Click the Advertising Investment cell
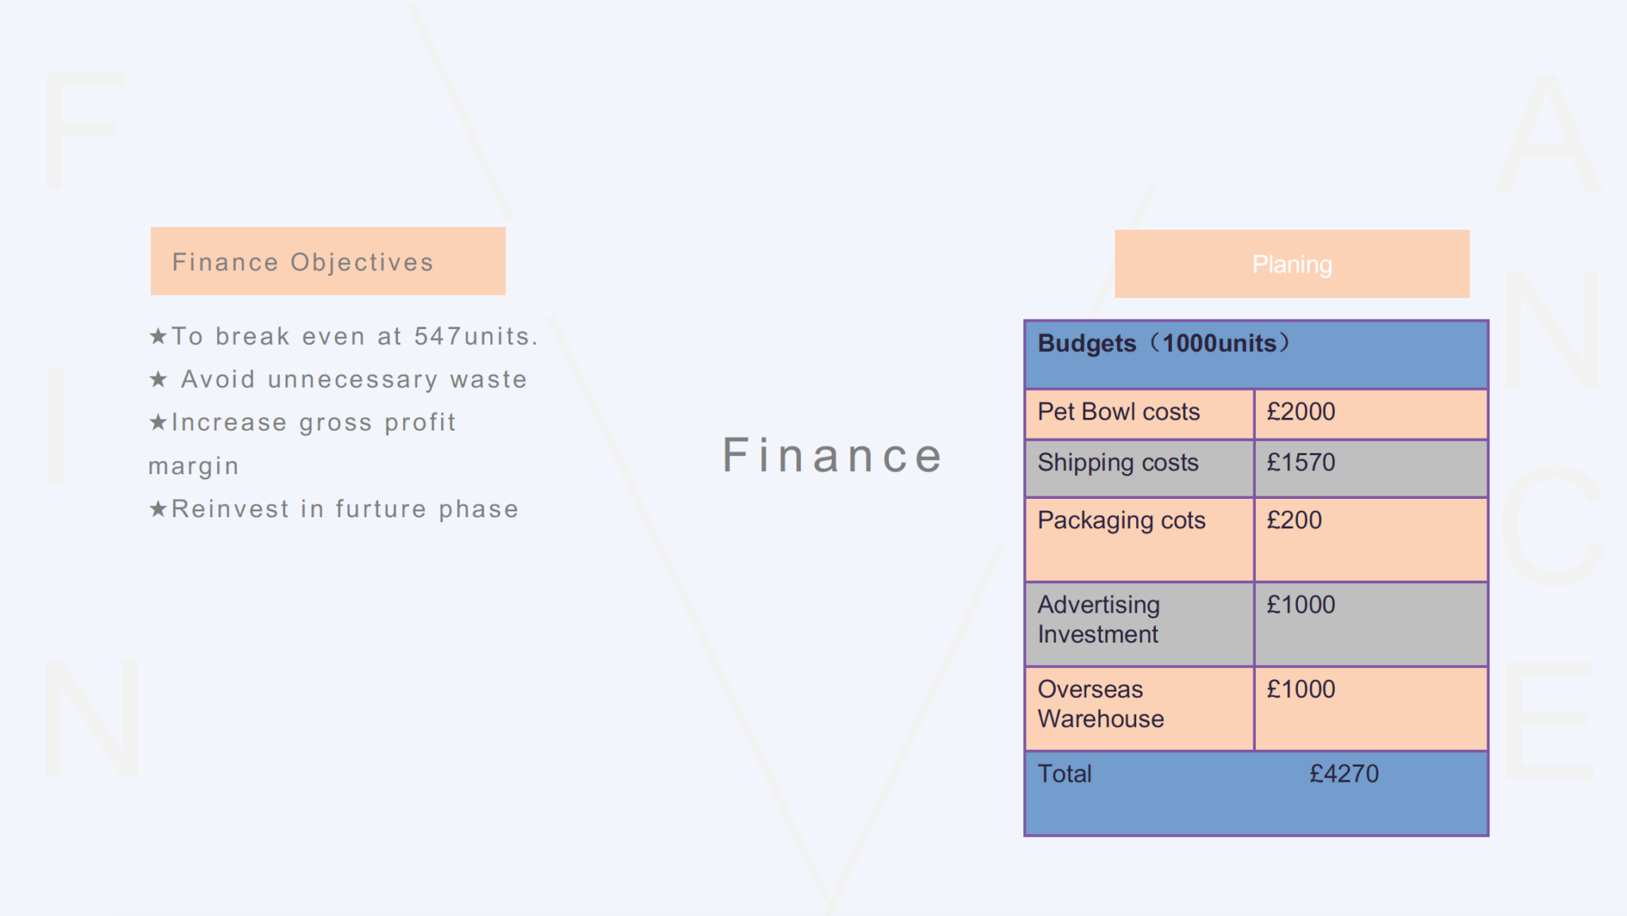1627x916 pixels. click(x=1139, y=624)
